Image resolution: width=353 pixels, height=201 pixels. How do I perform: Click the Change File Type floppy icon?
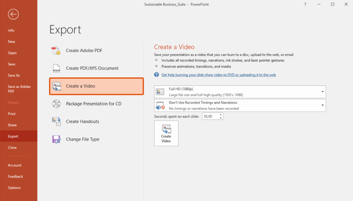(x=56, y=139)
